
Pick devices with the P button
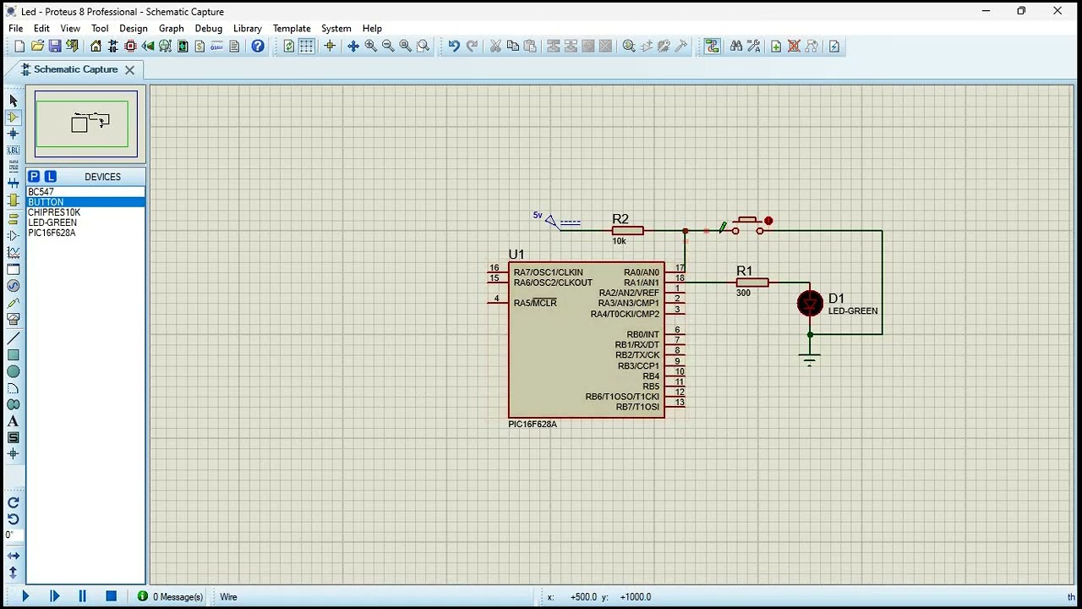click(34, 177)
